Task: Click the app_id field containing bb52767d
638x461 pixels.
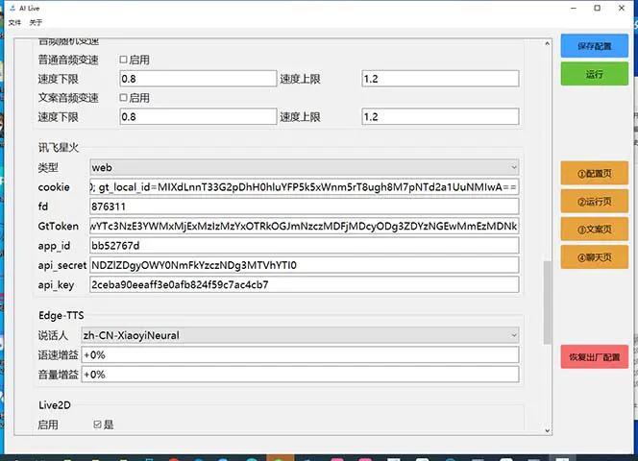Action: pos(304,246)
